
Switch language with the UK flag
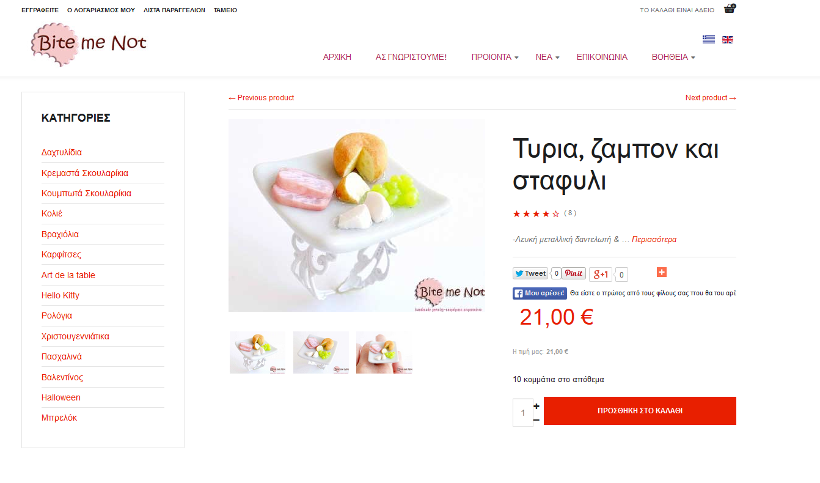[727, 40]
